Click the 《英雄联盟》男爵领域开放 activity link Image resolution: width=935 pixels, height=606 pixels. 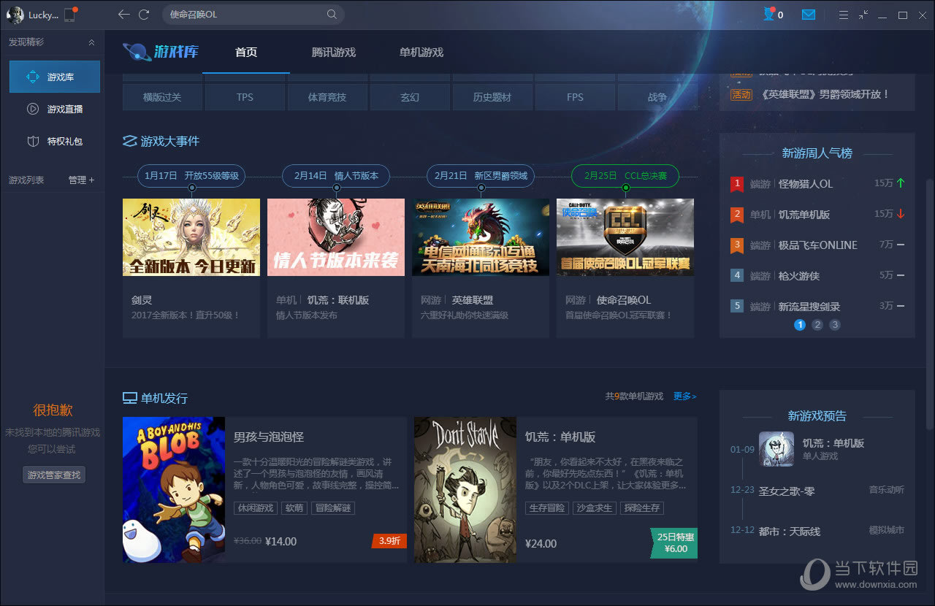[825, 94]
